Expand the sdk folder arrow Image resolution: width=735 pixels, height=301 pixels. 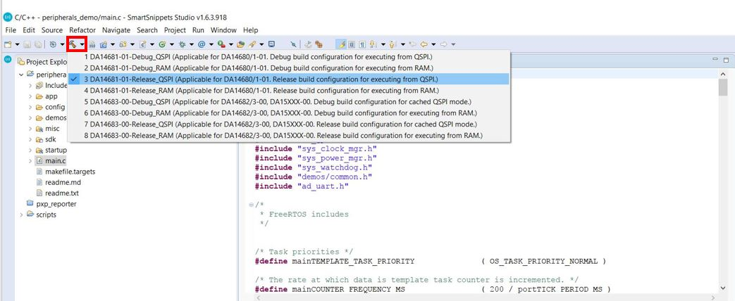tap(30, 139)
